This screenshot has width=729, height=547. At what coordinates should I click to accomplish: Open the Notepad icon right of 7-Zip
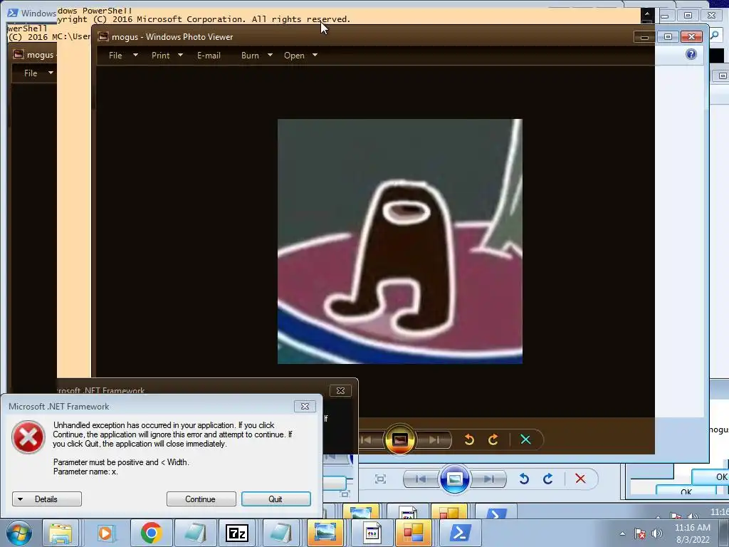pyautogui.click(x=280, y=533)
